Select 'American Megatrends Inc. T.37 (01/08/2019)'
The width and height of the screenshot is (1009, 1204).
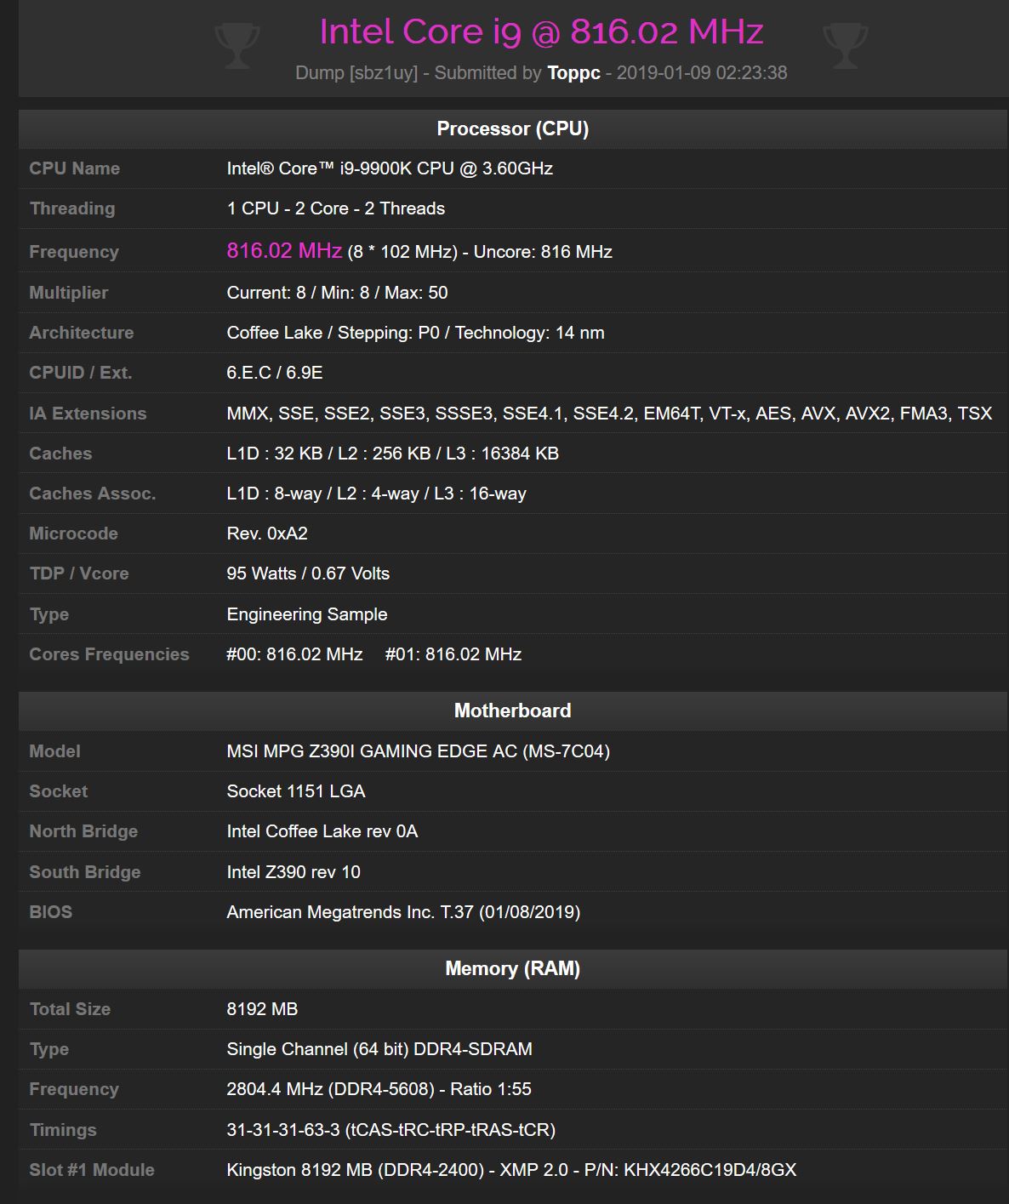(x=403, y=912)
